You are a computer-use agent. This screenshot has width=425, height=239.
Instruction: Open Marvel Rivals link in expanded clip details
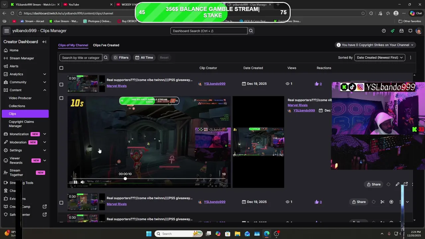297,105
